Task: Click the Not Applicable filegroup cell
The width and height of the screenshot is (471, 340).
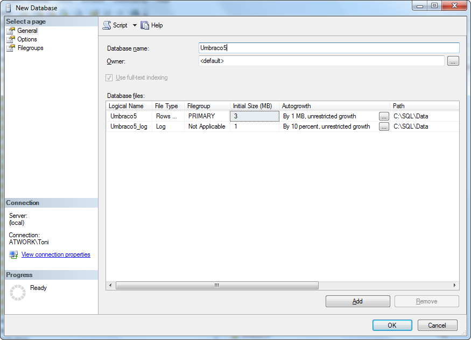Action: tap(207, 126)
